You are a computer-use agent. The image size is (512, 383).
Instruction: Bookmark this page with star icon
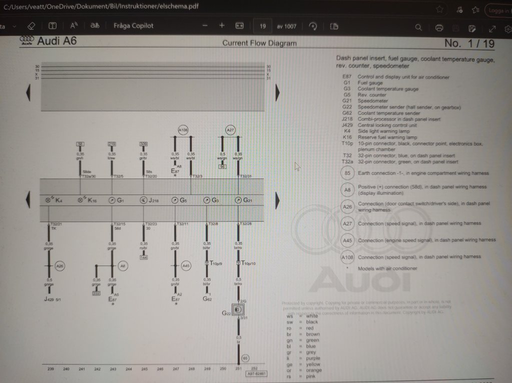[x=439, y=9]
